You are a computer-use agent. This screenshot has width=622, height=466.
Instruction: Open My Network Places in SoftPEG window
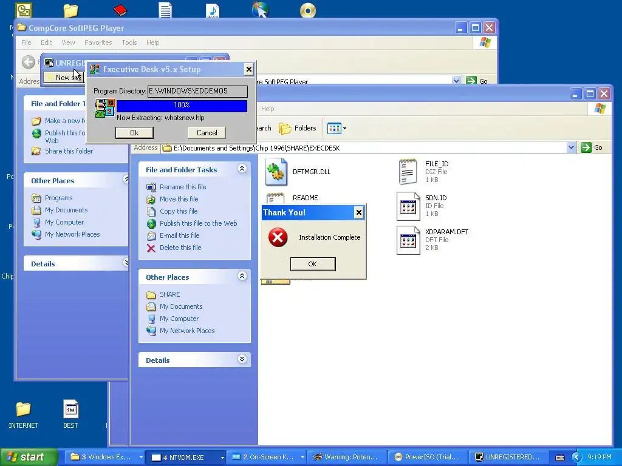(72, 234)
